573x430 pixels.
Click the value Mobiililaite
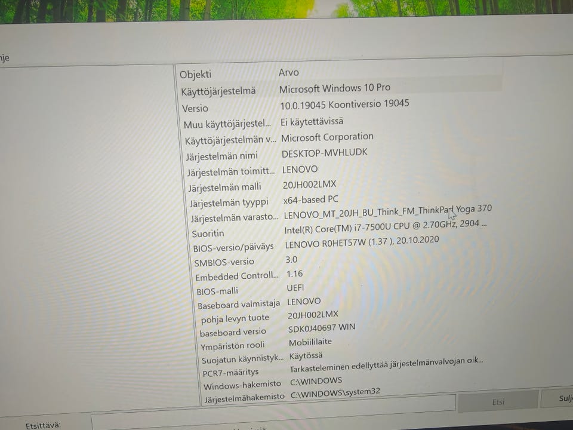click(310, 343)
